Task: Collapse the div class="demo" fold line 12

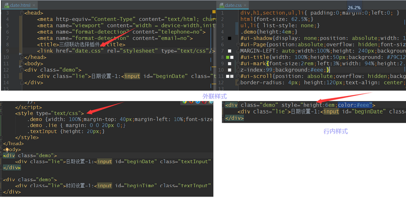Action: click(x=22, y=70)
